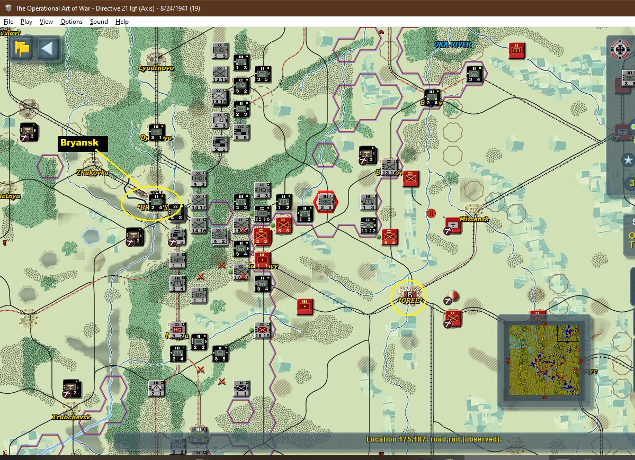The width and height of the screenshot is (635, 460).
Task: Click the Iron Cross emblem icon
Action: [620, 50]
